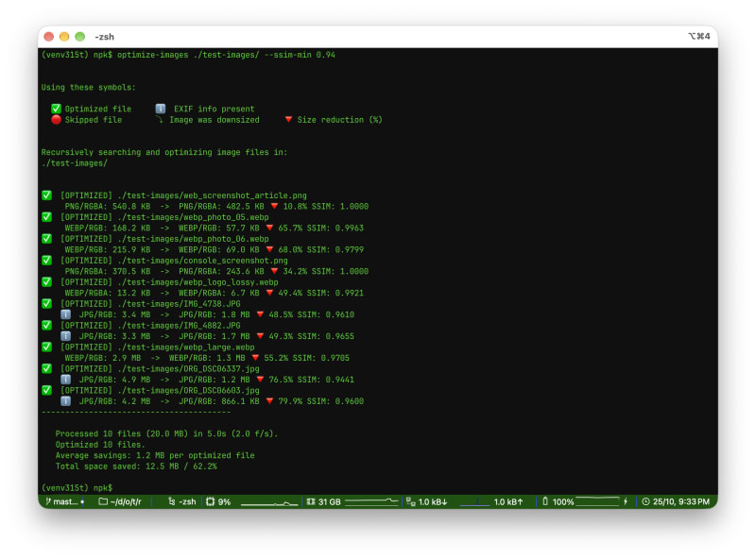Click the green check icon beside ORG_DSC06603.jpg

pyautogui.click(x=46, y=390)
